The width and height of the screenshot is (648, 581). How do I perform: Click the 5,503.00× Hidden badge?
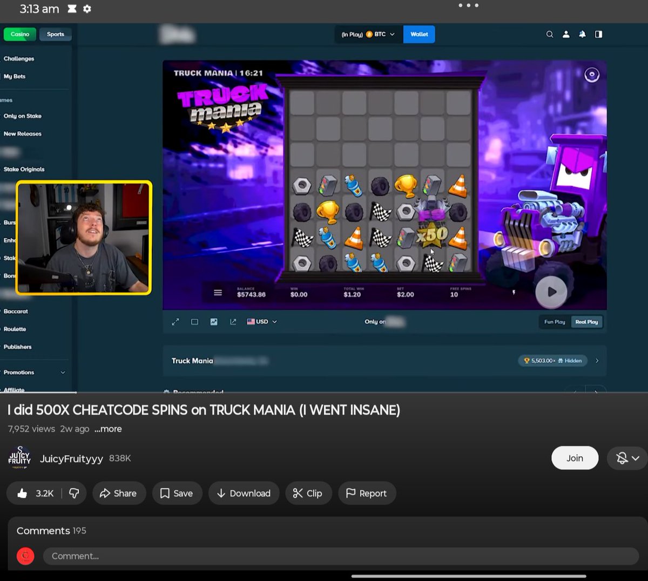coord(552,361)
